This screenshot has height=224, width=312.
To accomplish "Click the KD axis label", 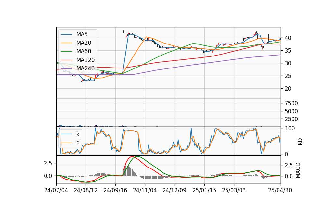I will point(300,142).
